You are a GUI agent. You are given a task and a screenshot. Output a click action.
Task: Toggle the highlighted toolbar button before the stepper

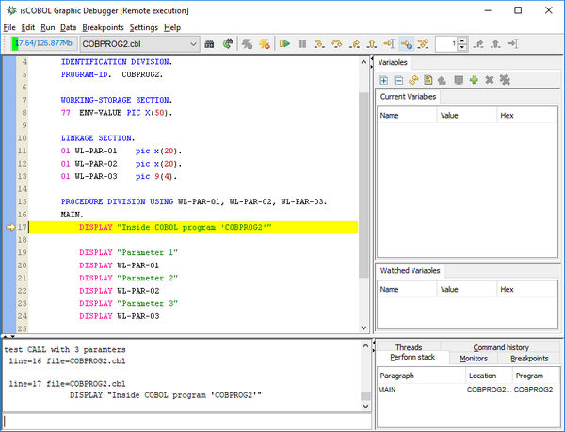point(407,43)
